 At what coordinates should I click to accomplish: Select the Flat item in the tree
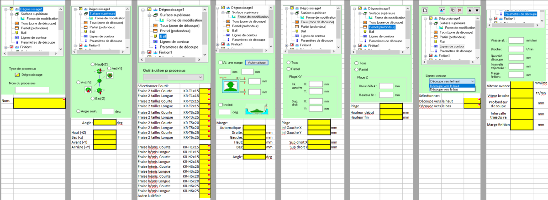coord(441,41)
